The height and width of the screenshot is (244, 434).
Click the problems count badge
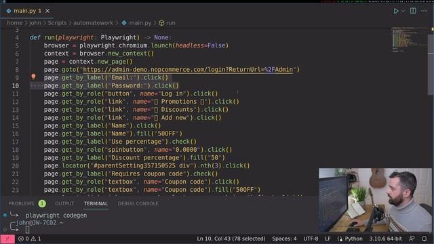(42, 203)
